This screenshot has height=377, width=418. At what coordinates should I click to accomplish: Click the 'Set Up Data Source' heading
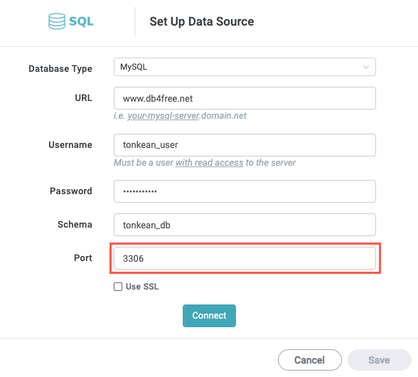[x=202, y=21]
